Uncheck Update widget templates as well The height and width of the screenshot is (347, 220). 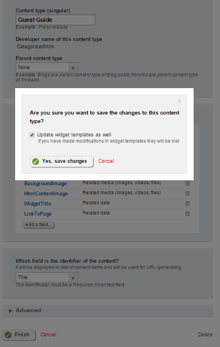tap(32, 135)
